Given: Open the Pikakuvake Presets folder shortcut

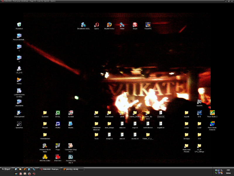Looking at the screenshot, I should (x=186, y=148).
